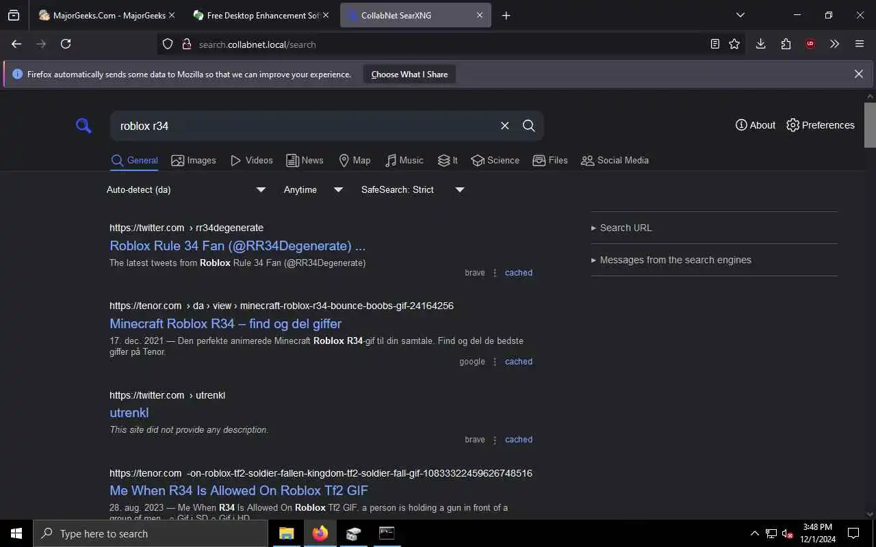Expand the list all tabs arrow

740,15
